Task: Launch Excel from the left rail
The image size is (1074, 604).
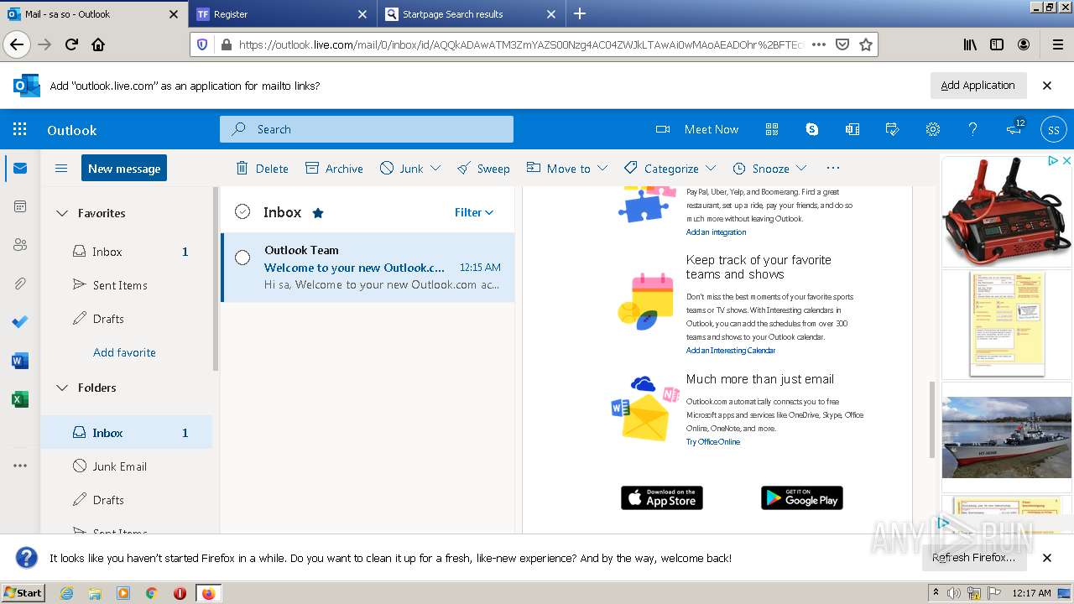Action: tap(20, 399)
